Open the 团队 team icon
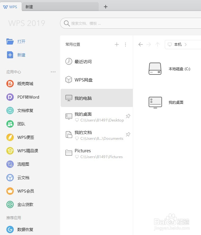This screenshot has width=201, height=235. click(x=10, y=124)
